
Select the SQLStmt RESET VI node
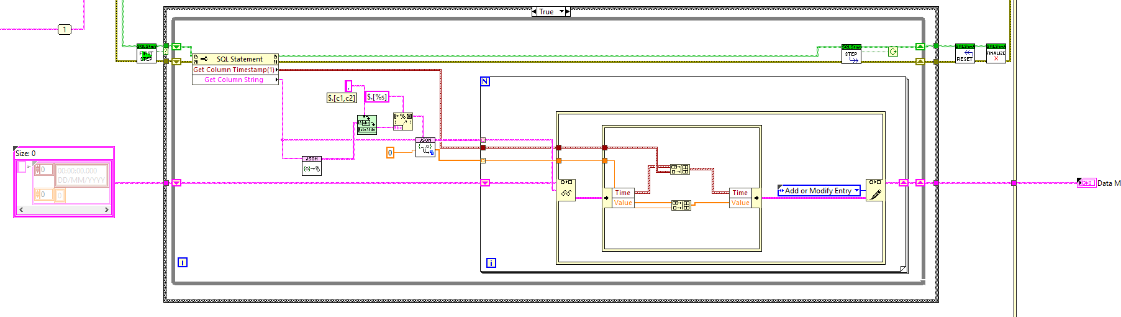click(x=964, y=53)
